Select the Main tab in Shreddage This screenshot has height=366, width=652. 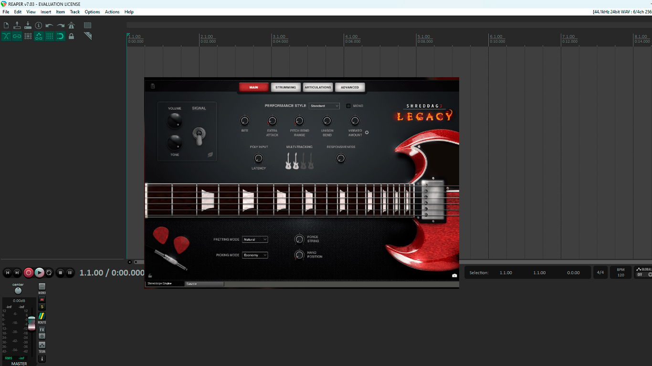[x=253, y=87]
